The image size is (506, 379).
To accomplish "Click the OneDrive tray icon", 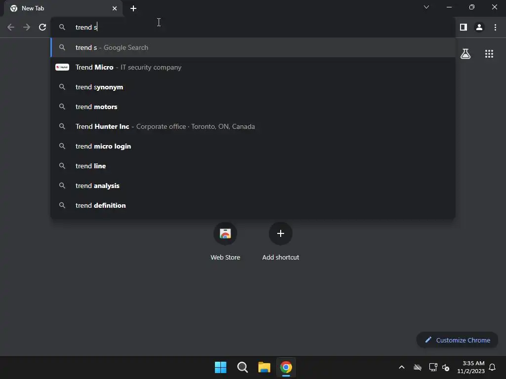I will point(418,367).
